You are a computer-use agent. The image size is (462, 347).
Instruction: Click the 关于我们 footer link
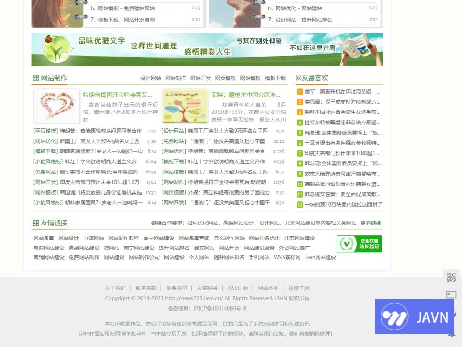(x=115, y=288)
